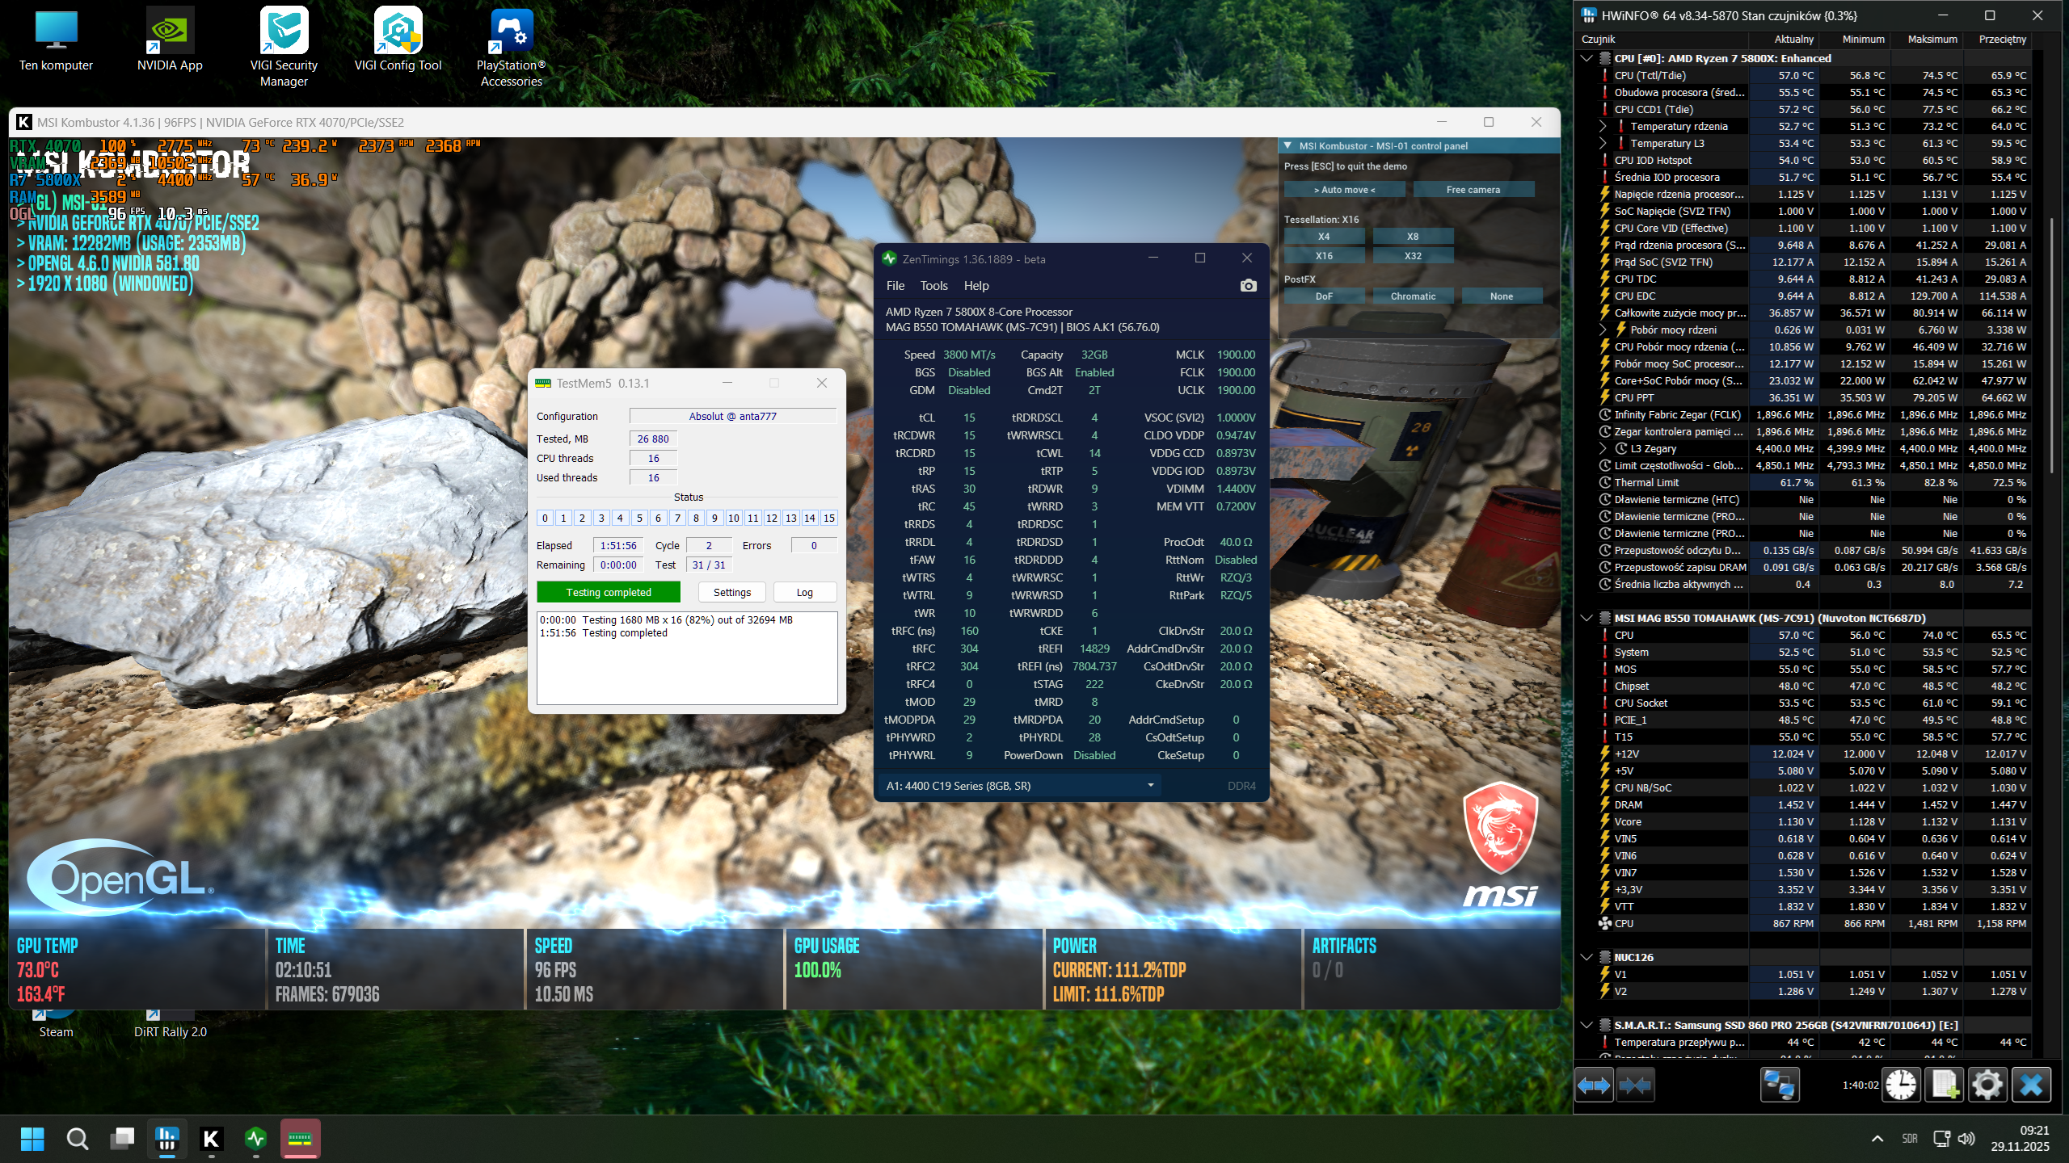Click the TestMem5 Settings button
Viewport: 2069px width, 1163px height.
coord(731,592)
